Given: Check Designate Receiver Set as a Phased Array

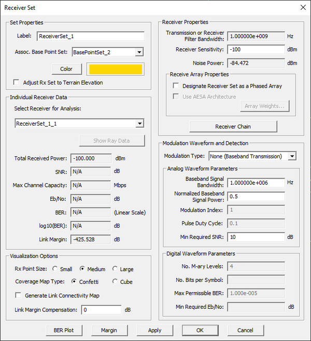Looking at the screenshot, I should pos(176,86).
